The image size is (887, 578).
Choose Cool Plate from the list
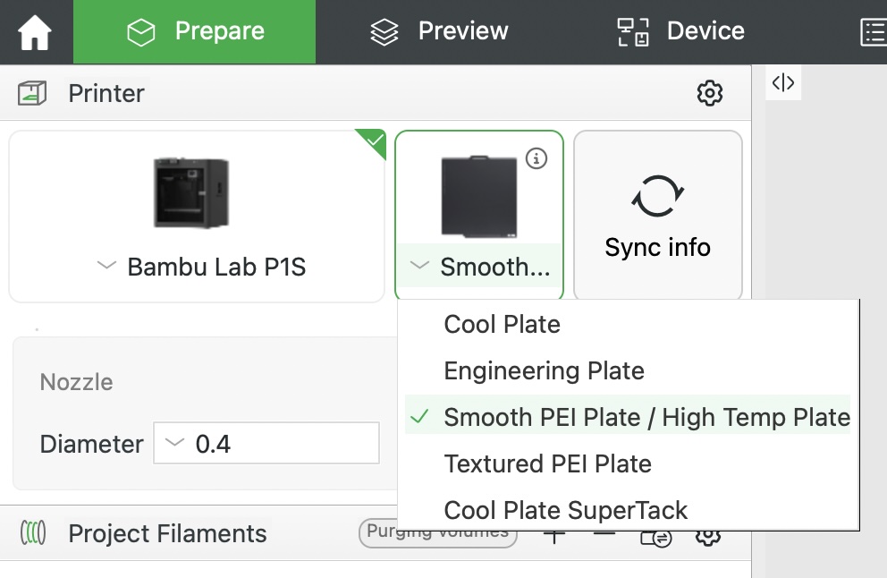(502, 324)
